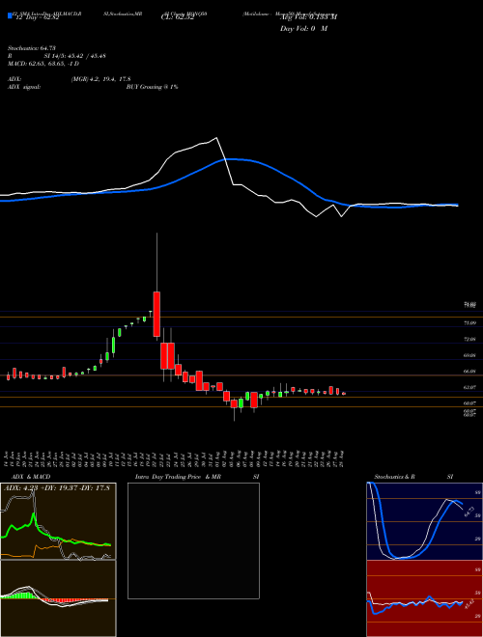
Task: Click the 72.08 price axis label
Action: coord(469,339)
